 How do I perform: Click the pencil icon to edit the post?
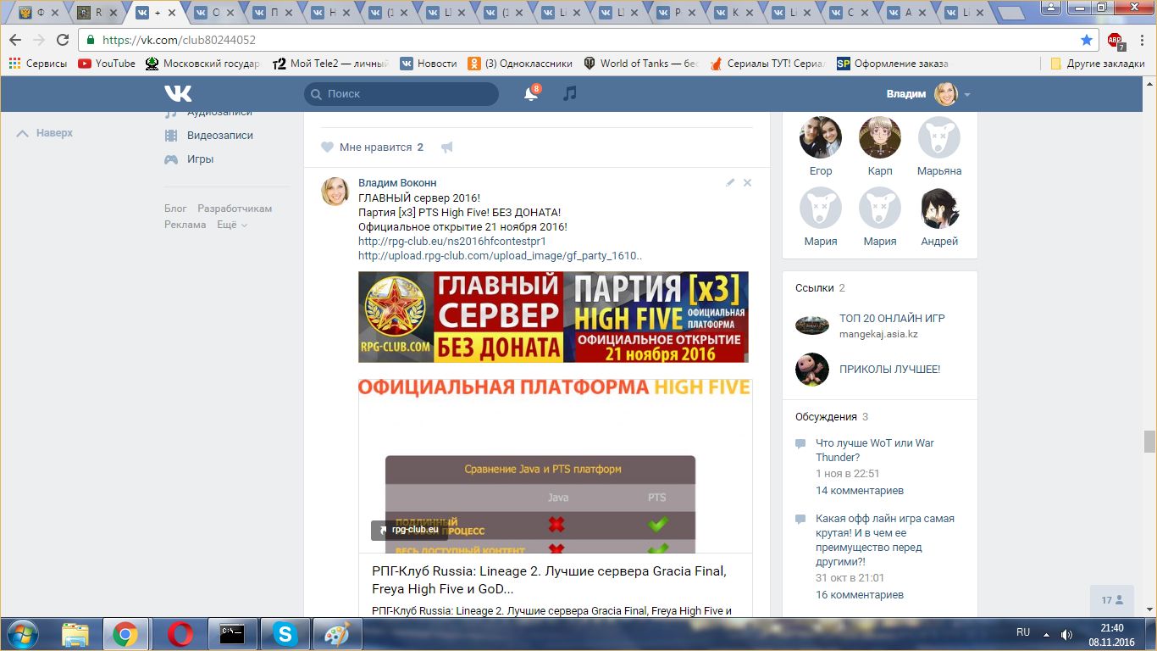tap(730, 182)
